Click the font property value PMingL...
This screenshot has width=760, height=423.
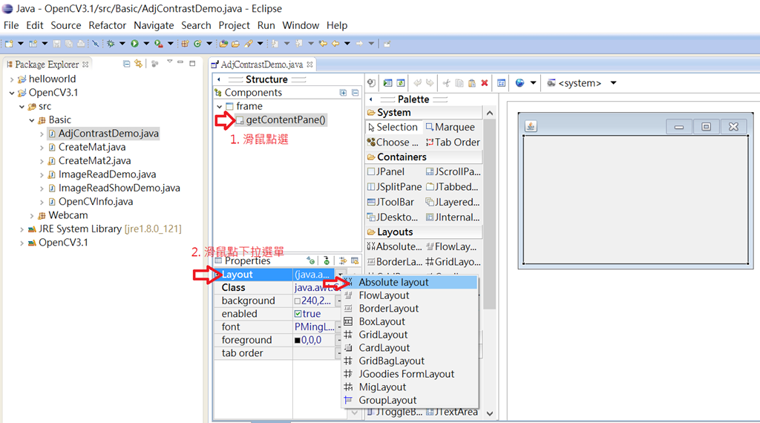tap(314, 327)
